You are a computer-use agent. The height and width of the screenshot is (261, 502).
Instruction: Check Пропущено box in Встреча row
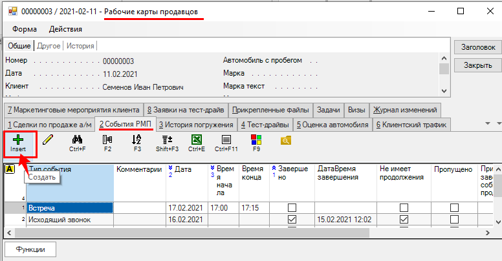454,207
